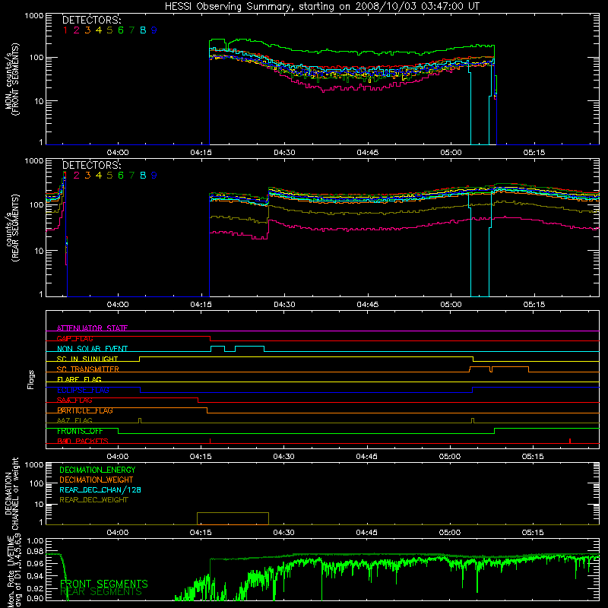Click 05:00 tick label under rear segments plot
Screen dimensions: 608x608
pyautogui.click(x=451, y=305)
